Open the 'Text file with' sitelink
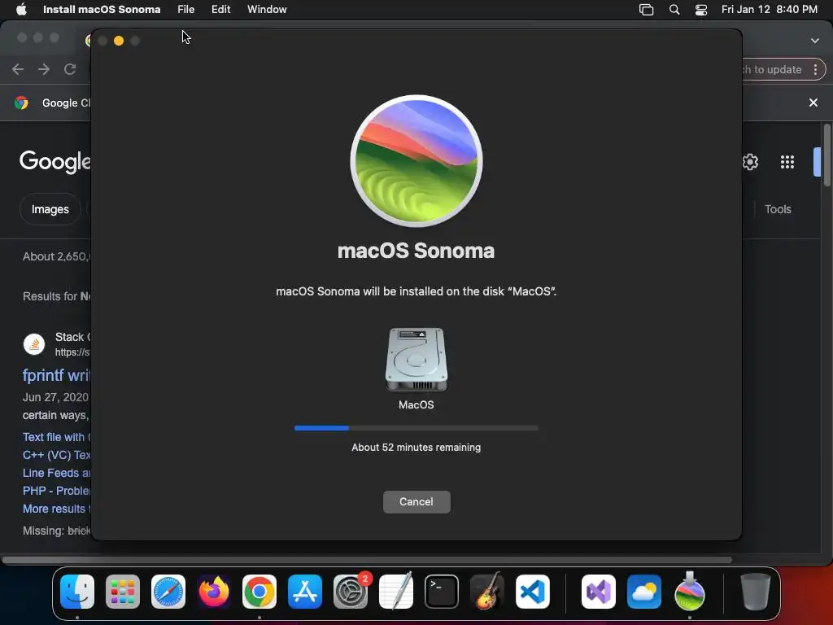 (x=57, y=437)
